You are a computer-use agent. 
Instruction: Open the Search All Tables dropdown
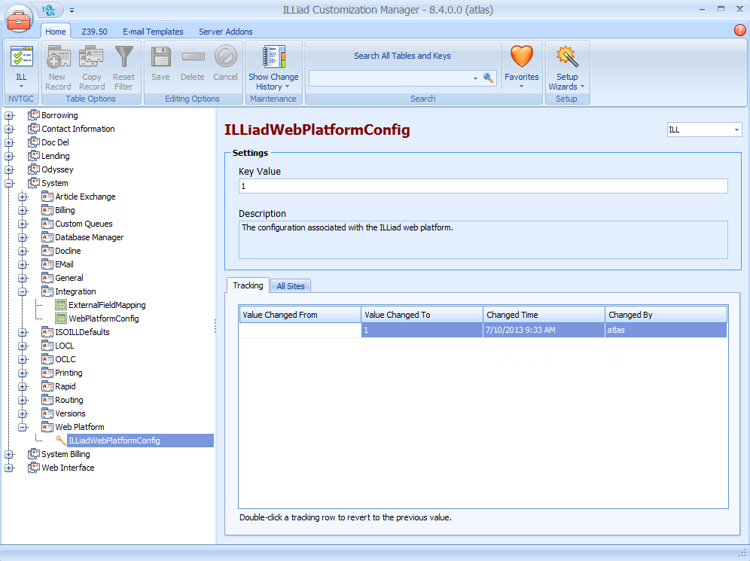pos(474,77)
